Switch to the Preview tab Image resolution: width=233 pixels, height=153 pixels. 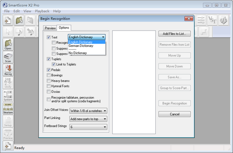(x=50, y=28)
